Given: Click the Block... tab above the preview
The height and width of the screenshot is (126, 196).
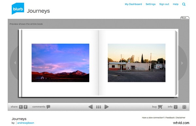Looking at the screenshot, I should coord(185,18).
